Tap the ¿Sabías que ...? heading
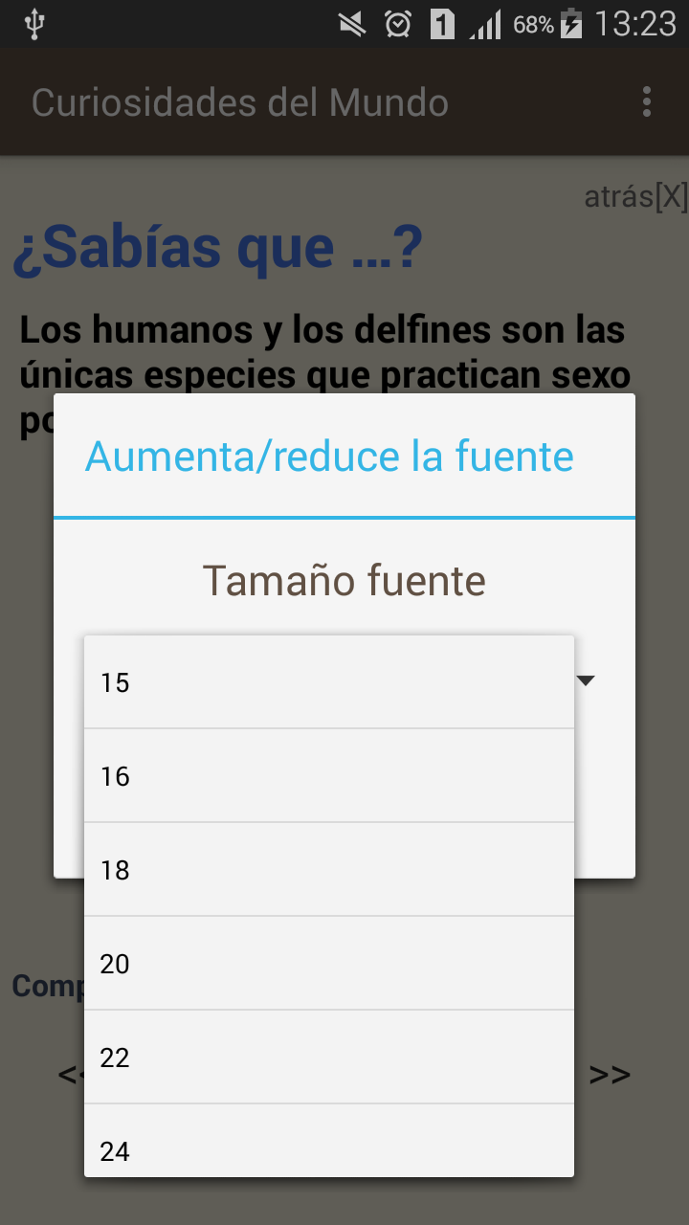The height and width of the screenshot is (1225, 689). click(x=217, y=248)
